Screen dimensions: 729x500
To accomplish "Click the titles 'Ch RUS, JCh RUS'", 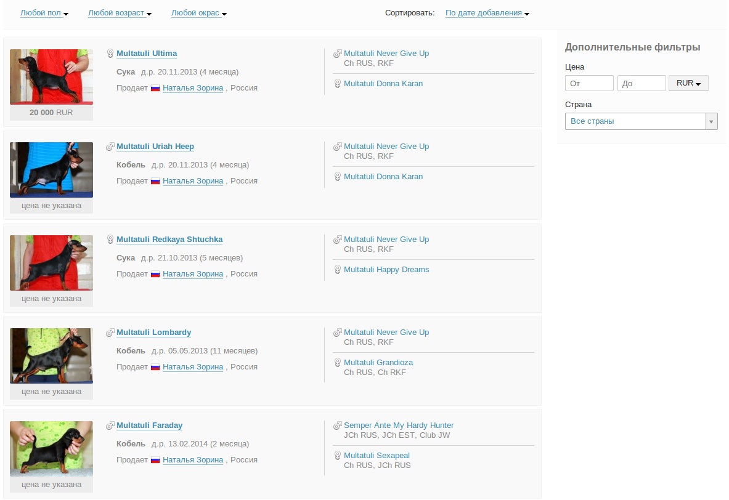I will coord(377,465).
